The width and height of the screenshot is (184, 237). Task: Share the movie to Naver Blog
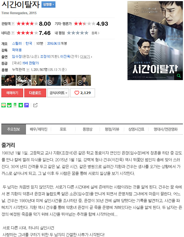pos(4,105)
